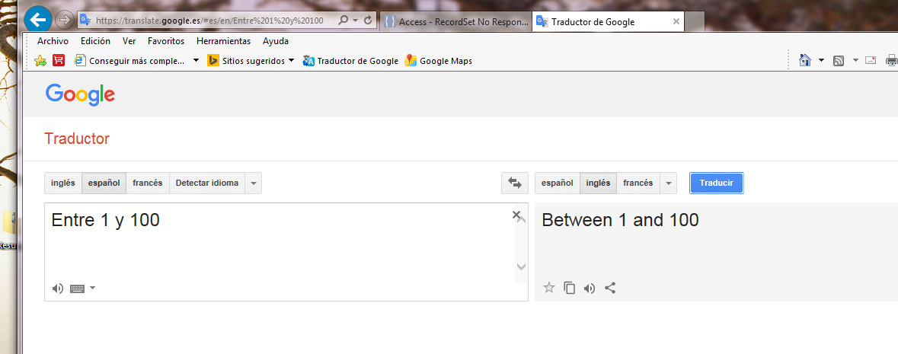The width and height of the screenshot is (898, 354).
Task: Open the Edición menu
Action: (96, 41)
